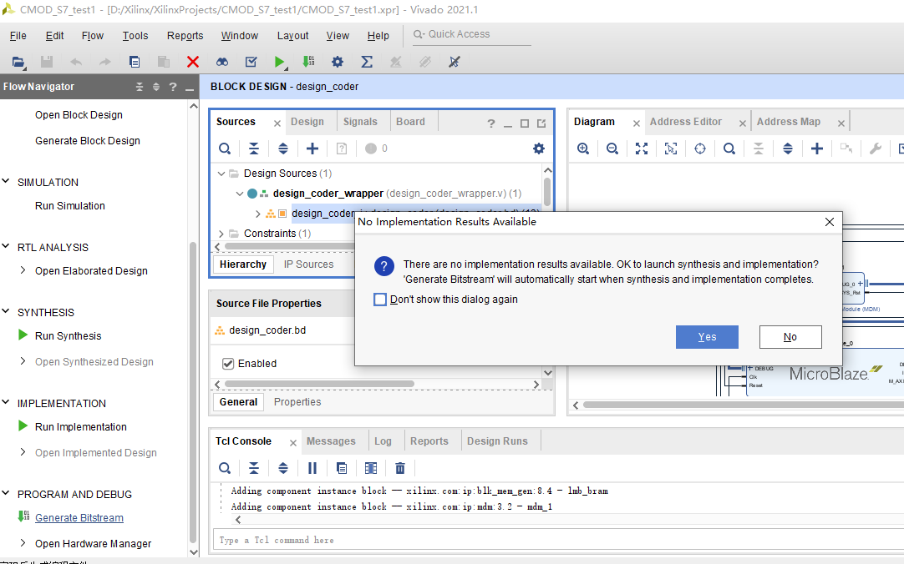Image resolution: width=904 pixels, height=564 pixels.
Task: Click the green Run arrow in main toolbar
Action: [x=280, y=62]
